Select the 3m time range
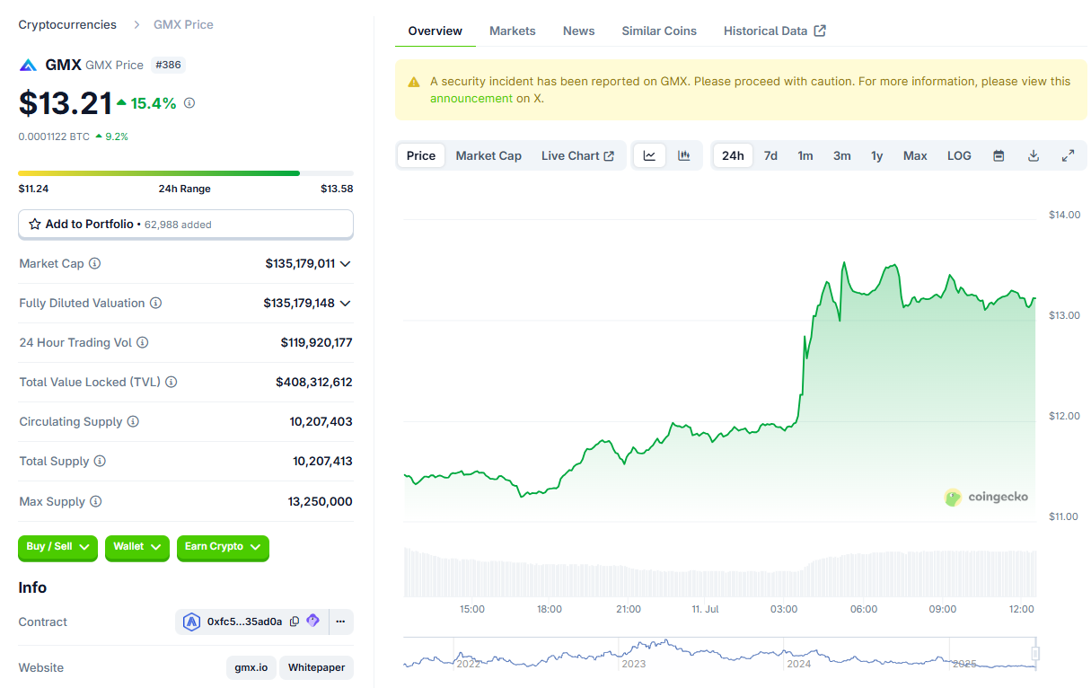The height and width of the screenshot is (688, 1091). click(841, 155)
